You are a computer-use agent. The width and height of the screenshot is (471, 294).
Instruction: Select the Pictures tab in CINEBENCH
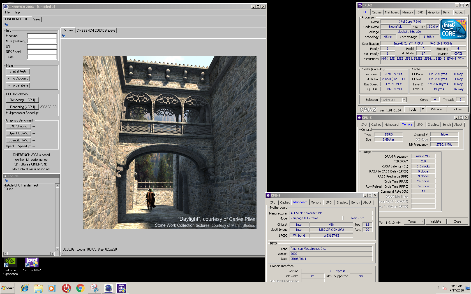[x=68, y=30]
